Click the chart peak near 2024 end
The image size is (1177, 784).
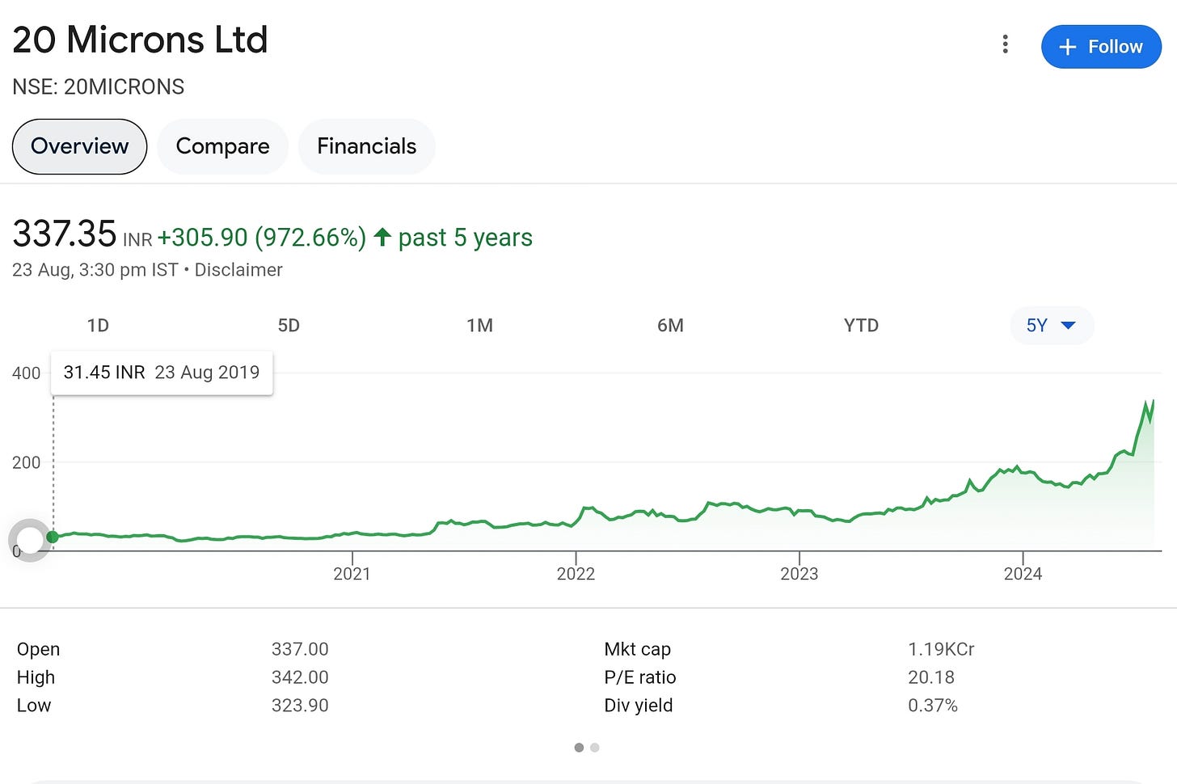[1146, 403]
